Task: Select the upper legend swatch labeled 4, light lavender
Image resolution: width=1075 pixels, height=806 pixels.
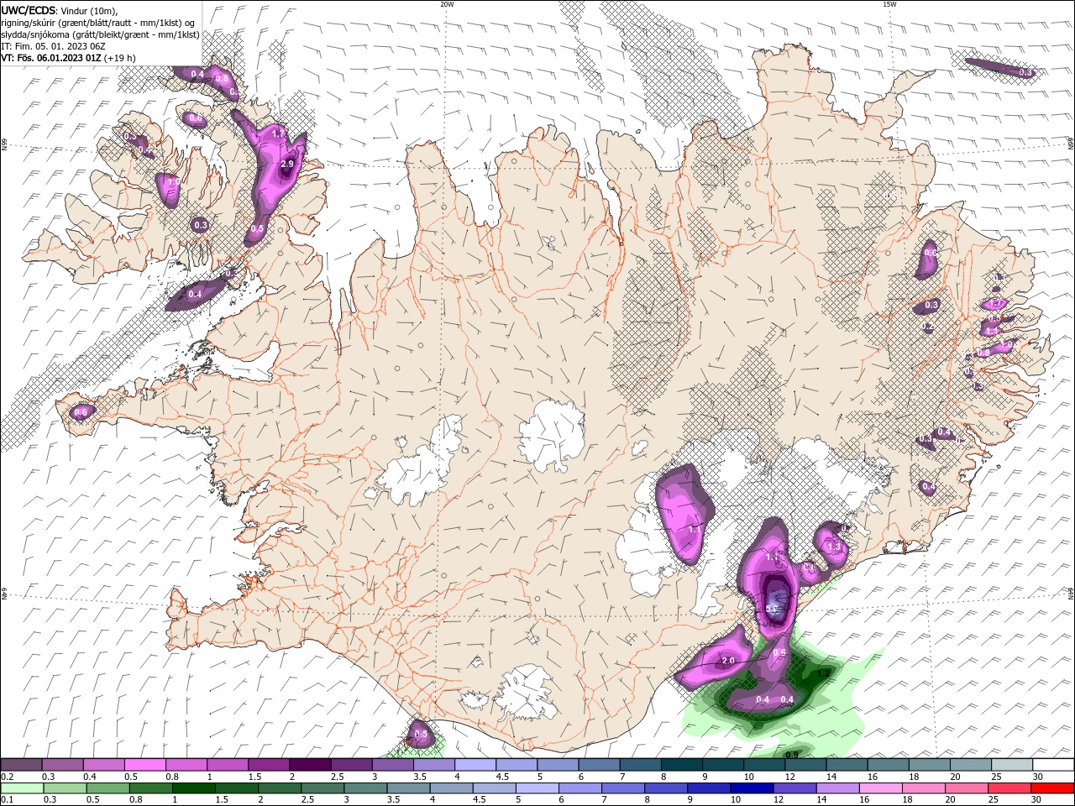Action: 475,765
